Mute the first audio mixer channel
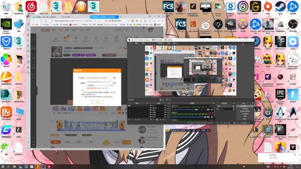 208,110
